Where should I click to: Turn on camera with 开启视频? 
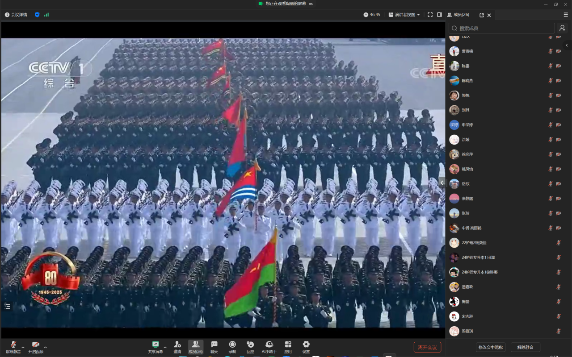[36, 347]
